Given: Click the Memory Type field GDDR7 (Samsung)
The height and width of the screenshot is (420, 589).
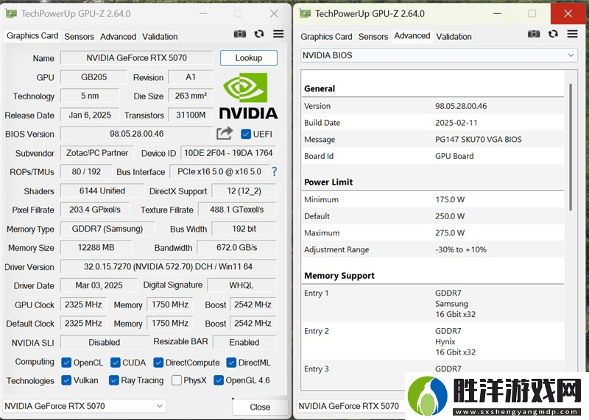Looking at the screenshot, I should click(107, 229).
